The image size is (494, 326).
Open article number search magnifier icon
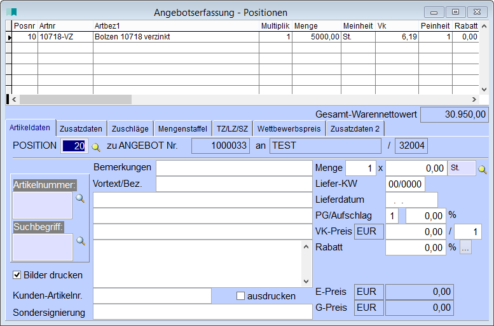point(80,198)
